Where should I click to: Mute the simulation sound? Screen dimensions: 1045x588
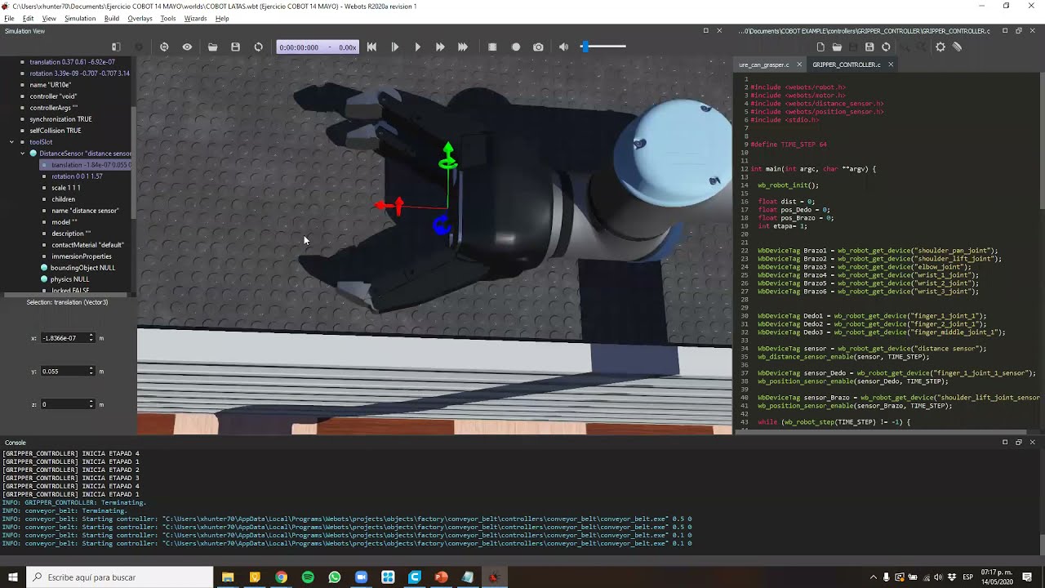[563, 47]
